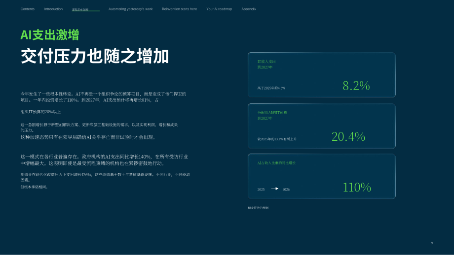454x255 pixels.
Task: Open the 'Your AI roadmap' tab
Action: [219, 9]
